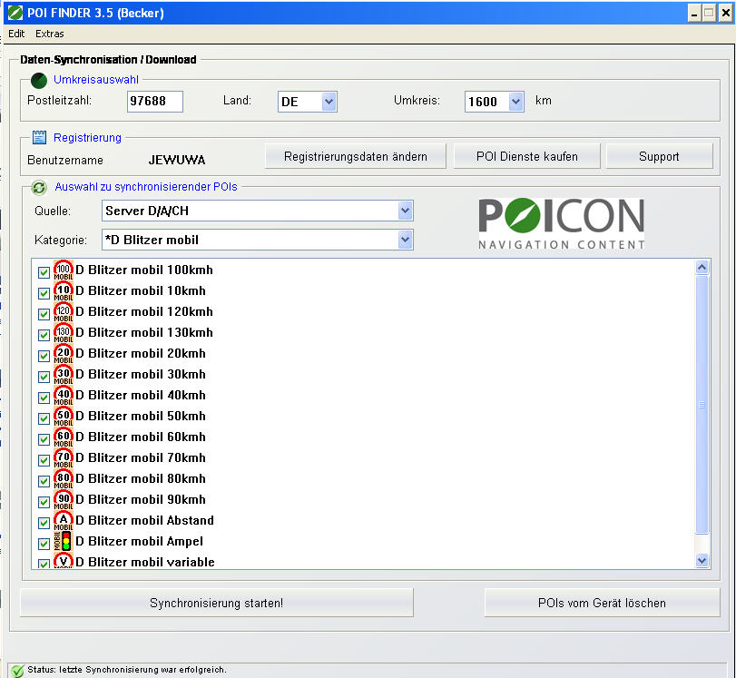Open the Extras menu
This screenshot has height=678, width=736.
point(50,34)
